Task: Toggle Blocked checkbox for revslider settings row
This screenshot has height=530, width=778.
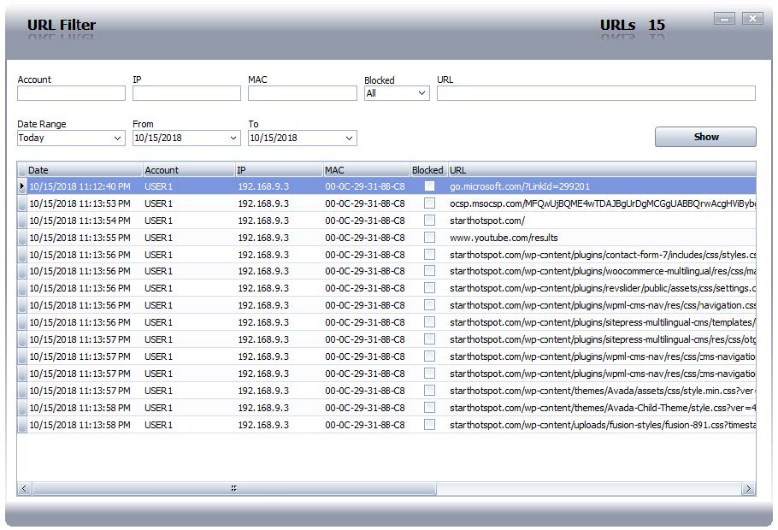Action: pos(430,288)
